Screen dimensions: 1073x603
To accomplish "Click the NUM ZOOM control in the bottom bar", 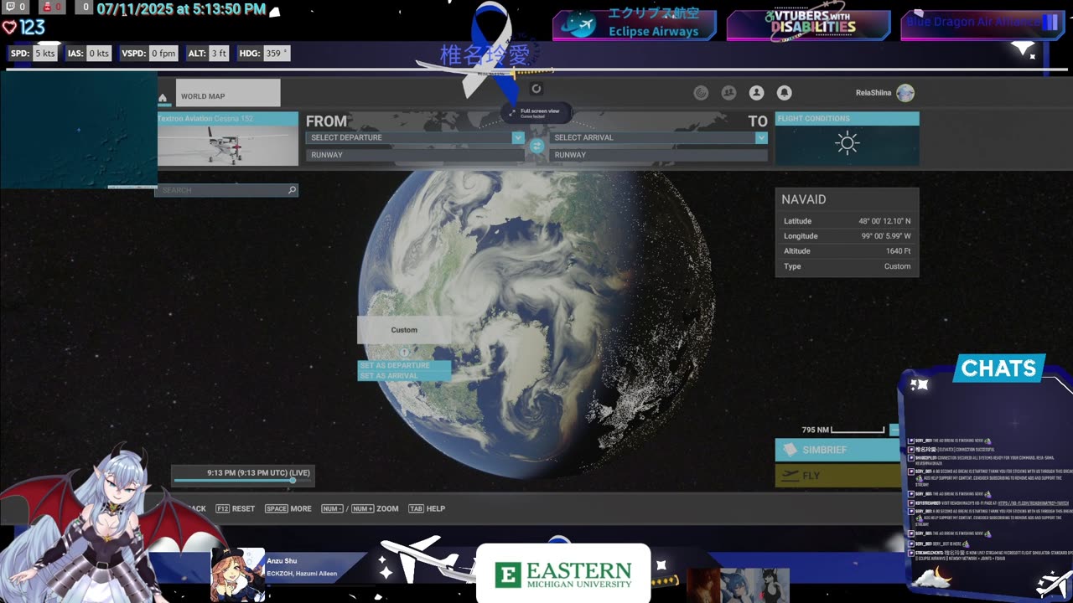I will pos(360,508).
